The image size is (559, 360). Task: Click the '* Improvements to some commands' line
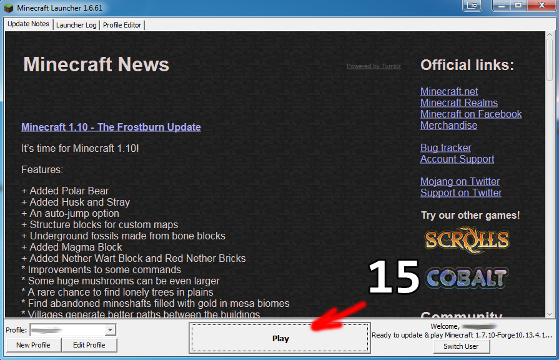(101, 270)
